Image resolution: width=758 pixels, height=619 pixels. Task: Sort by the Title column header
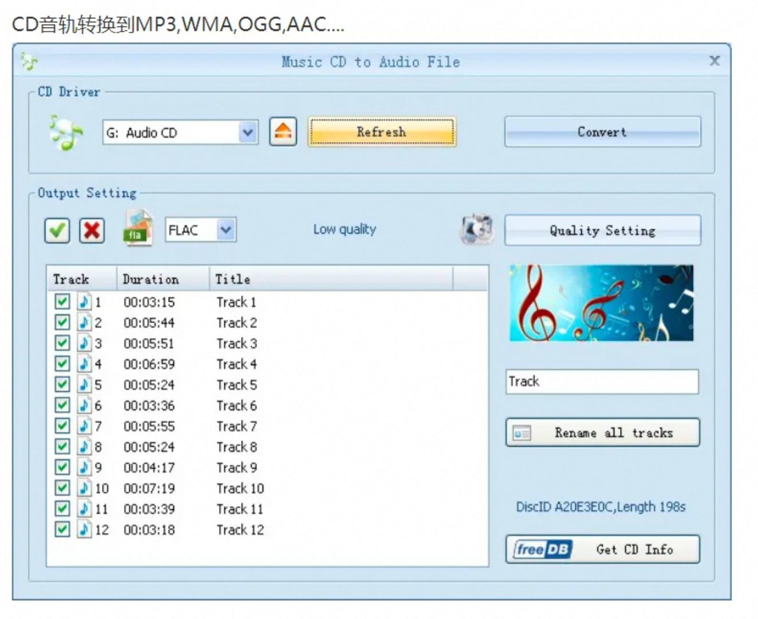point(331,279)
